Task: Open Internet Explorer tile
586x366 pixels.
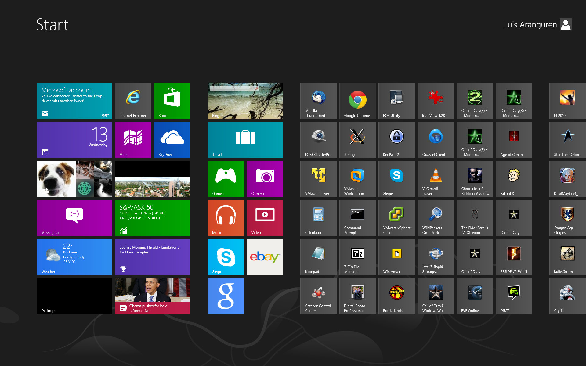Action: (133, 101)
